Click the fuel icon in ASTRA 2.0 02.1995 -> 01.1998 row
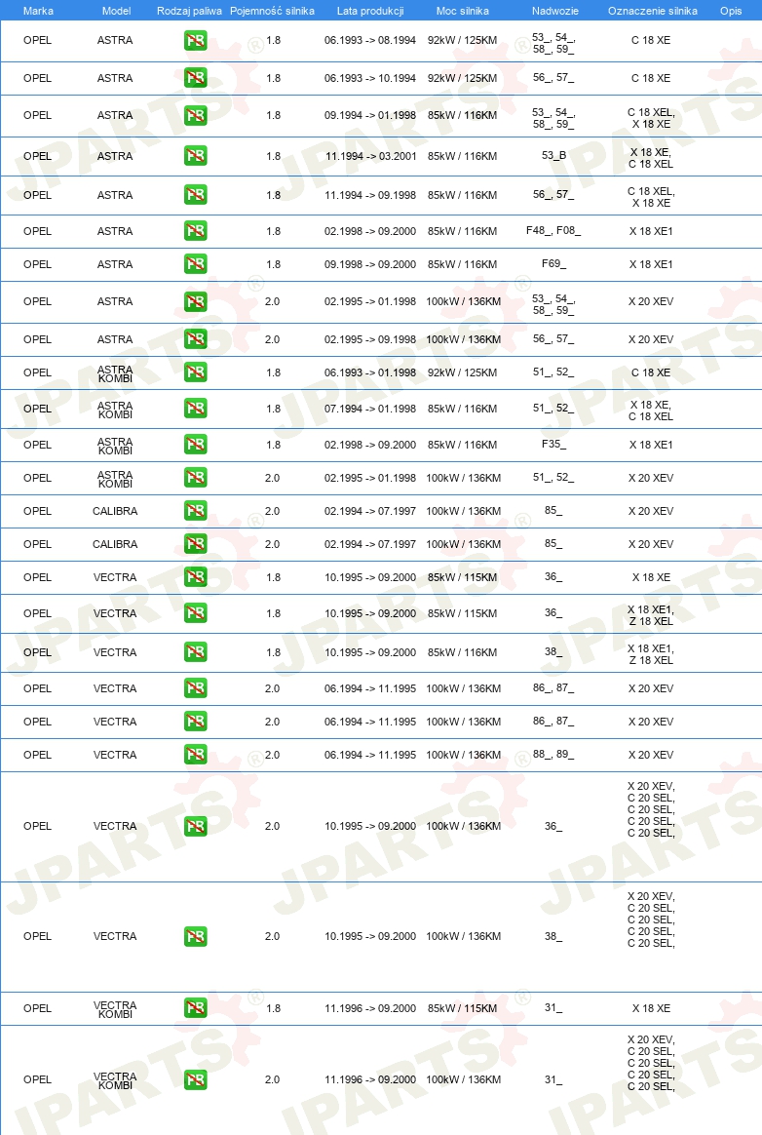 196,301
